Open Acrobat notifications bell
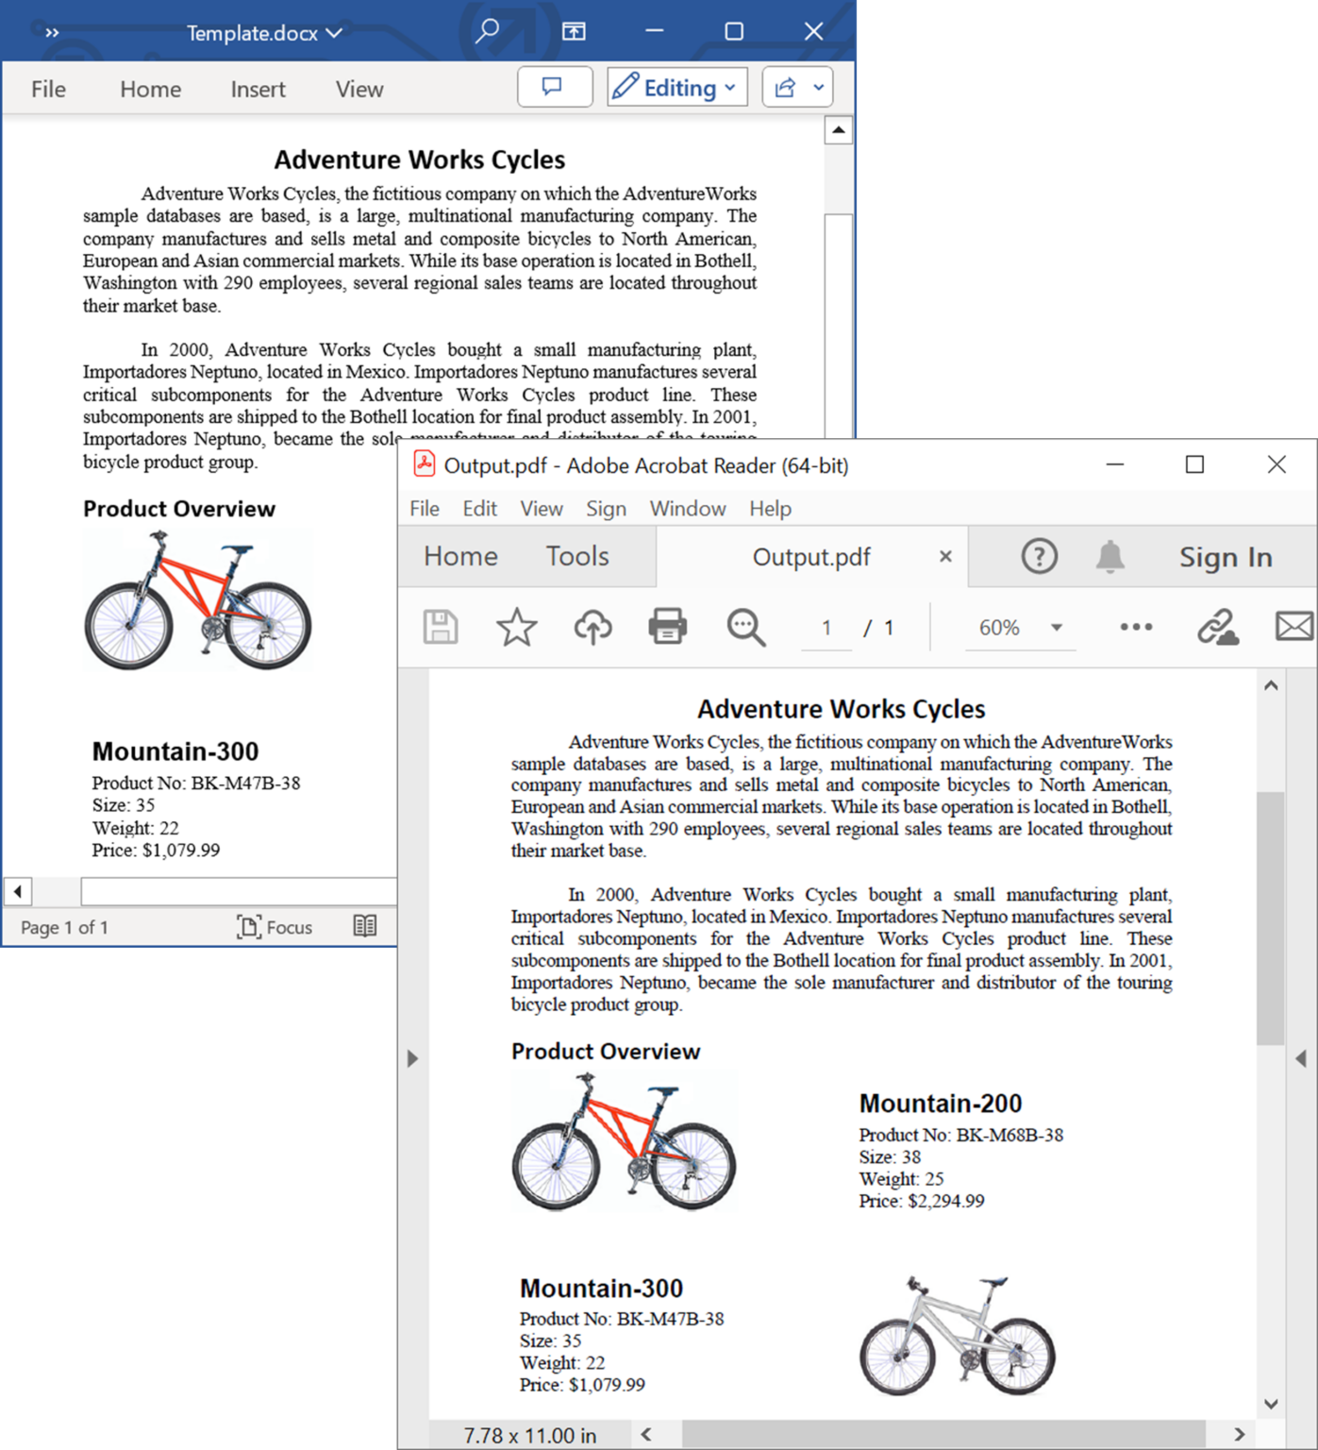The height and width of the screenshot is (1450, 1318). pyautogui.click(x=1109, y=556)
